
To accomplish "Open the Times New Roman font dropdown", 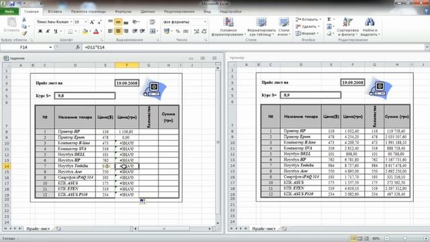I will tap(71, 22).
